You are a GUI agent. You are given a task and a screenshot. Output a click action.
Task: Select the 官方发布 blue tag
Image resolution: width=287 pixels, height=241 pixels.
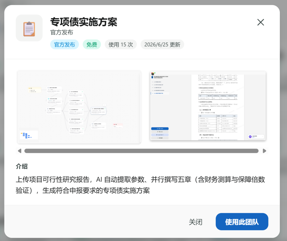(x=64, y=44)
